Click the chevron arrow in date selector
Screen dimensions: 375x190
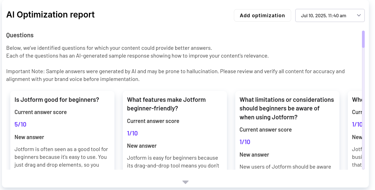coord(359,15)
